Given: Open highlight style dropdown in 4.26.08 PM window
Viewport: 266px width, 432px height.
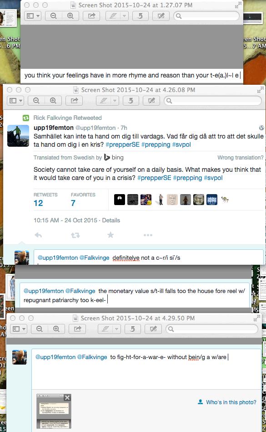Looking at the screenshot, I should point(115,101).
